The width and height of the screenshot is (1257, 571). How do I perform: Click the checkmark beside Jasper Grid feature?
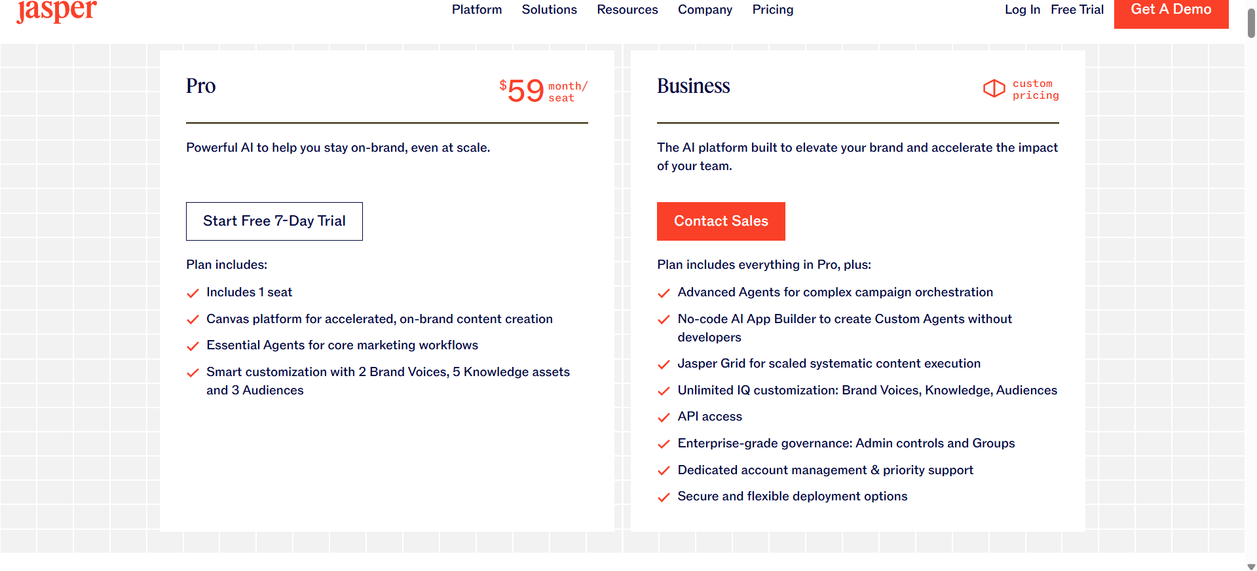tap(664, 364)
